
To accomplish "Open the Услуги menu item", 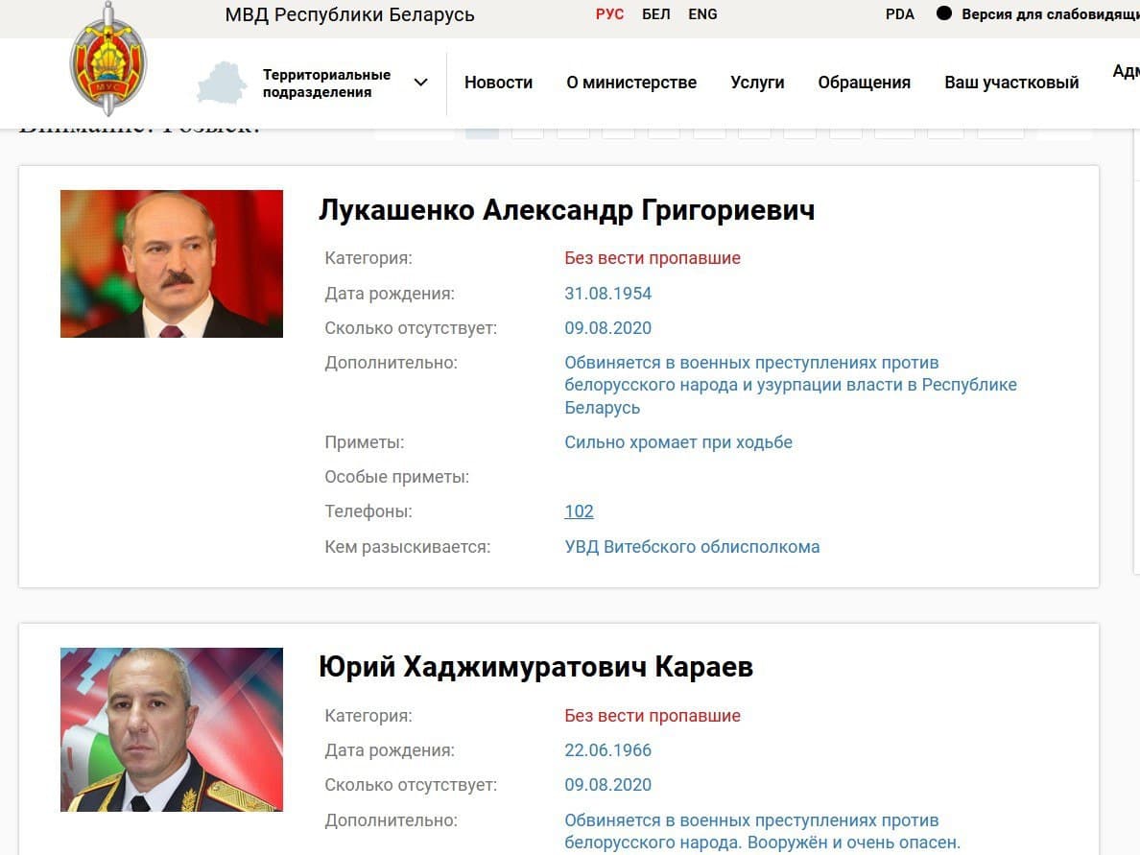I will pos(757,83).
